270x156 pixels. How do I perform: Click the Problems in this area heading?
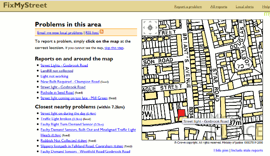[68, 24]
